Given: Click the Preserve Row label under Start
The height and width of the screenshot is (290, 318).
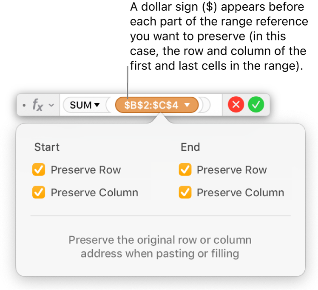Looking at the screenshot, I should [86, 170].
